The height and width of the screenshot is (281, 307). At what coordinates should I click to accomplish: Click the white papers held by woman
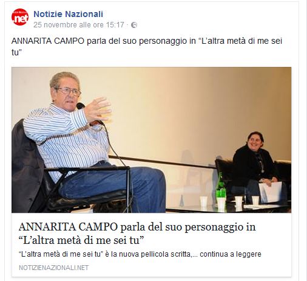click(270, 192)
